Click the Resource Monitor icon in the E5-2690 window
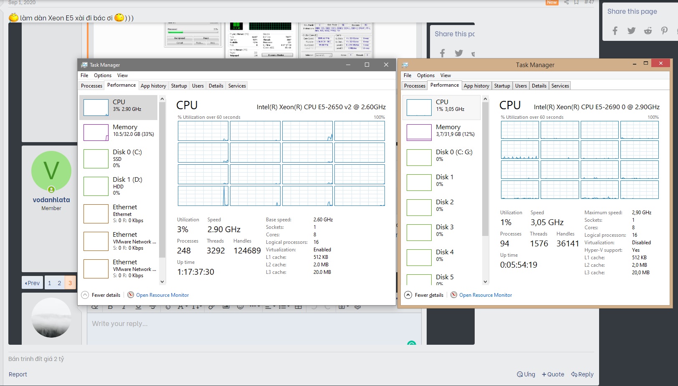The width and height of the screenshot is (678, 386). click(x=454, y=295)
